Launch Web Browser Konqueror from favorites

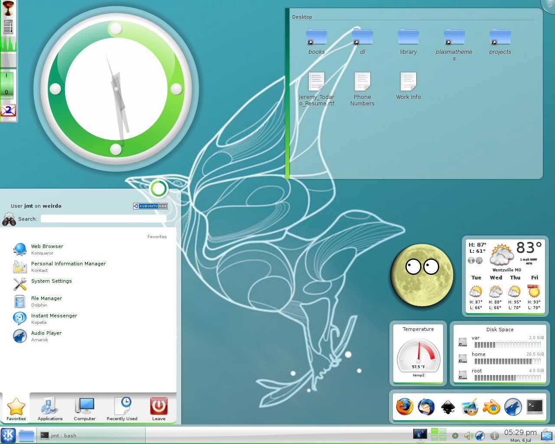(x=89, y=249)
